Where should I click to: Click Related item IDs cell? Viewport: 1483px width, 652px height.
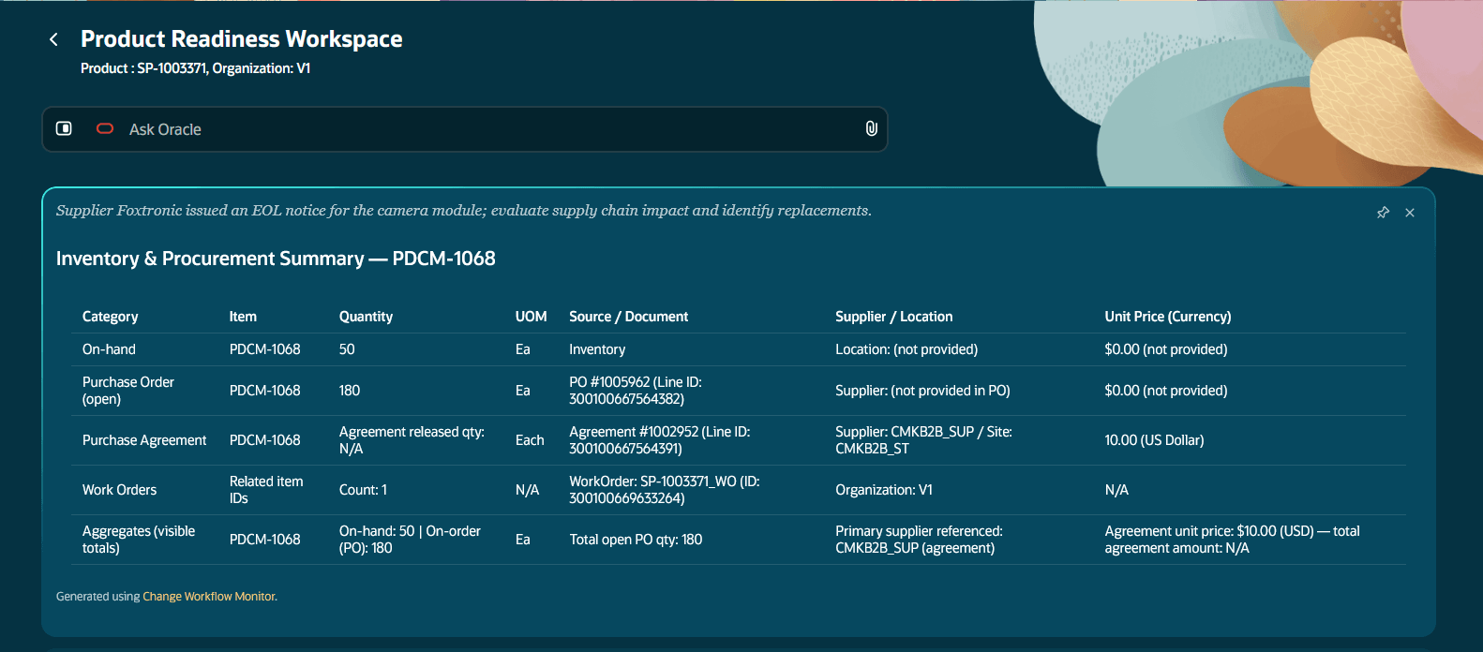(x=266, y=490)
